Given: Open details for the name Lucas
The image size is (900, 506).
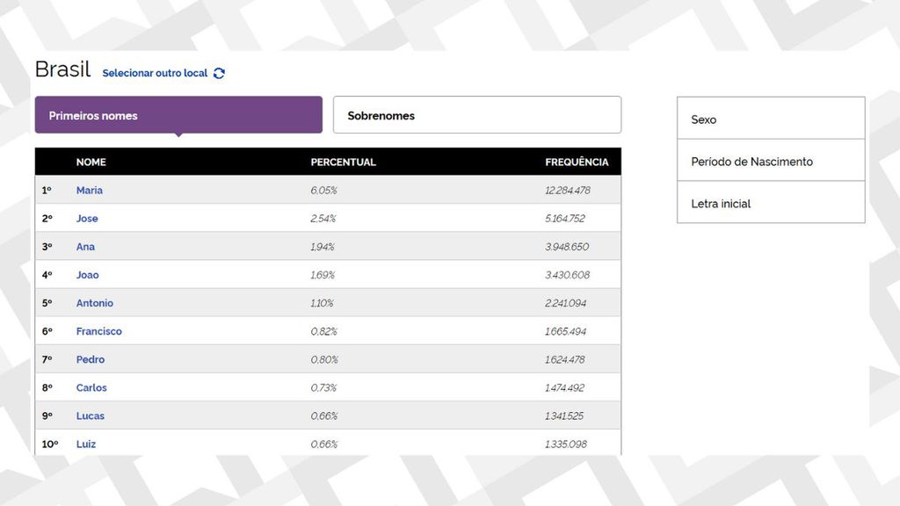Looking at the screenshot, I should (x=91, y=416).
